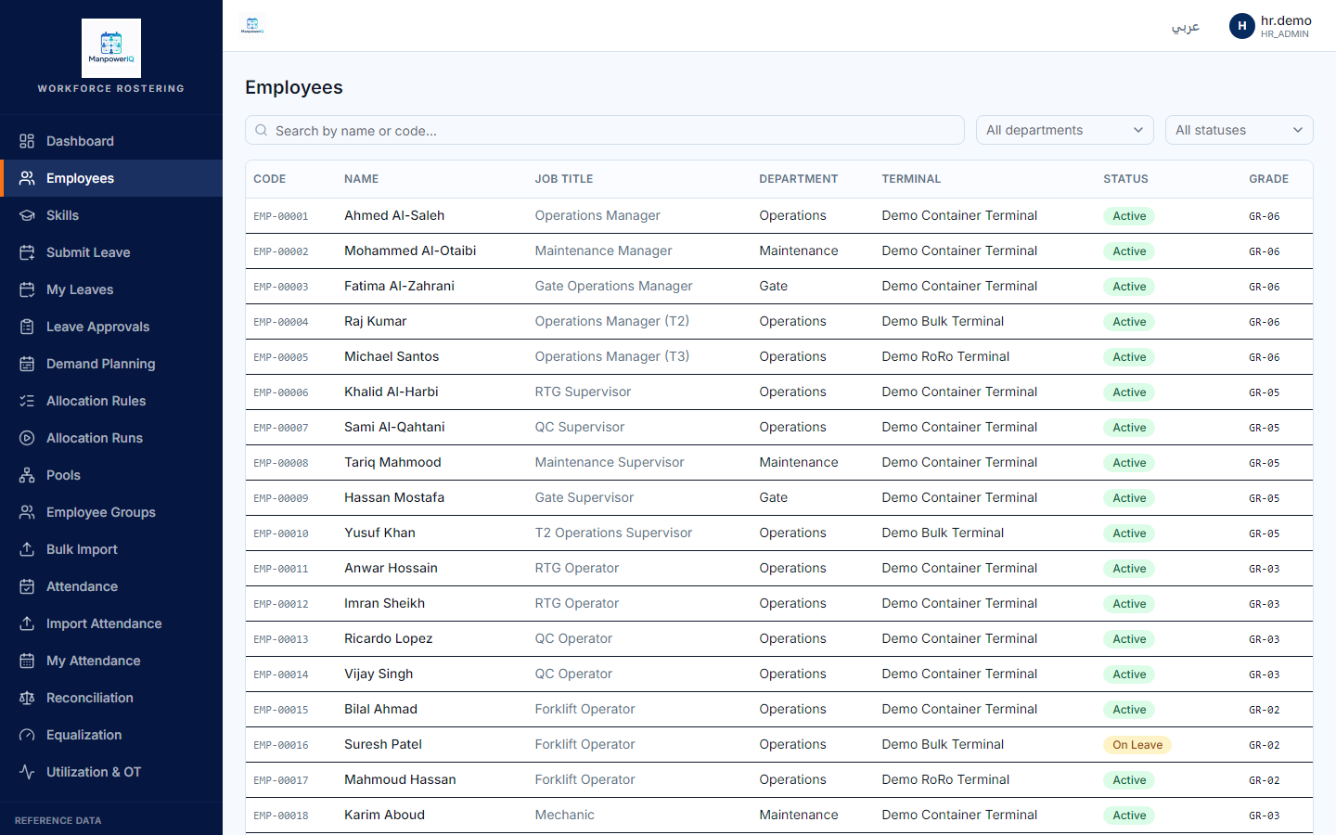Open Leave Approvals page
Viewport: 1336px width, 835px height.
(111, 327)
